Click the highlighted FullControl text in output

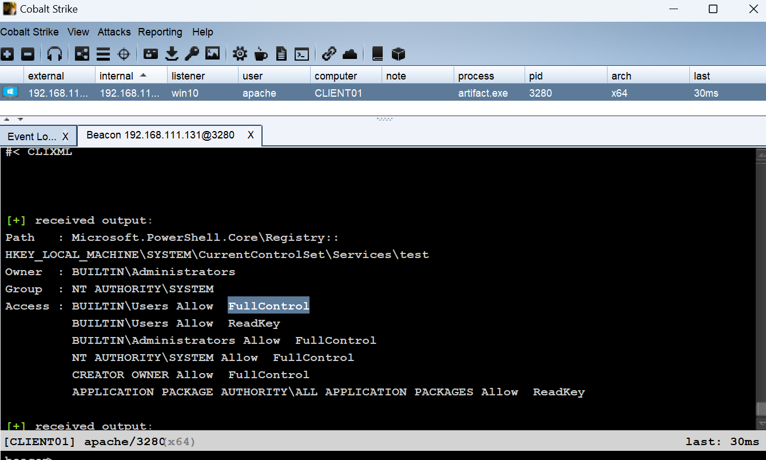coord(268,306)
